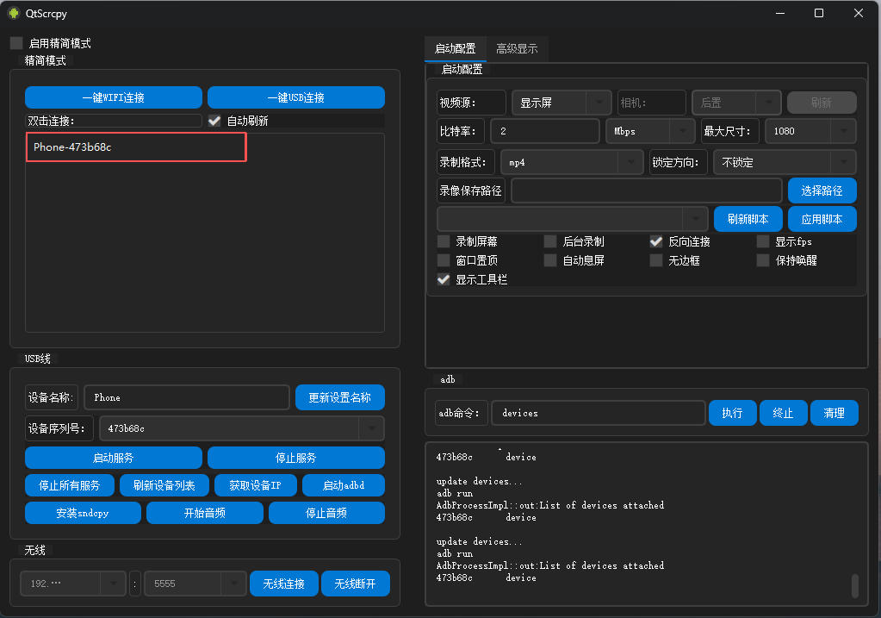
Task: Open the Mbps unit dropdown
Action: click(x=650, y=131)
